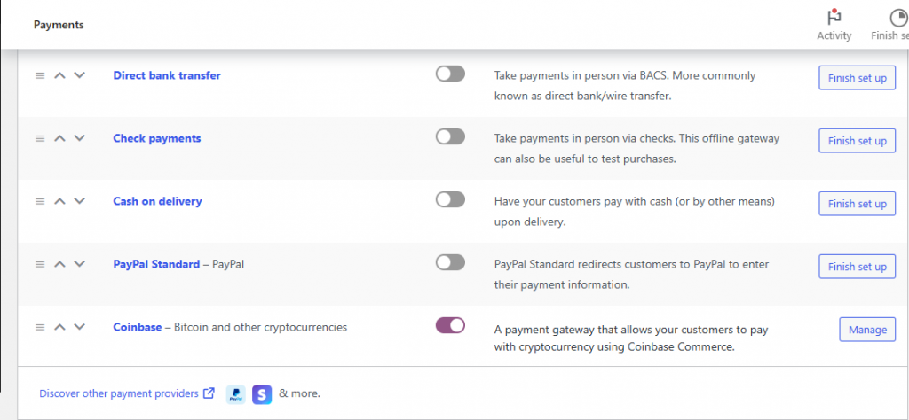Open the Direct bank transfer link
Screen dimensions: 909x420
(x=167, y=75)
